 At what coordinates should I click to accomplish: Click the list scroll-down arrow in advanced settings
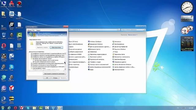point(65,69)
